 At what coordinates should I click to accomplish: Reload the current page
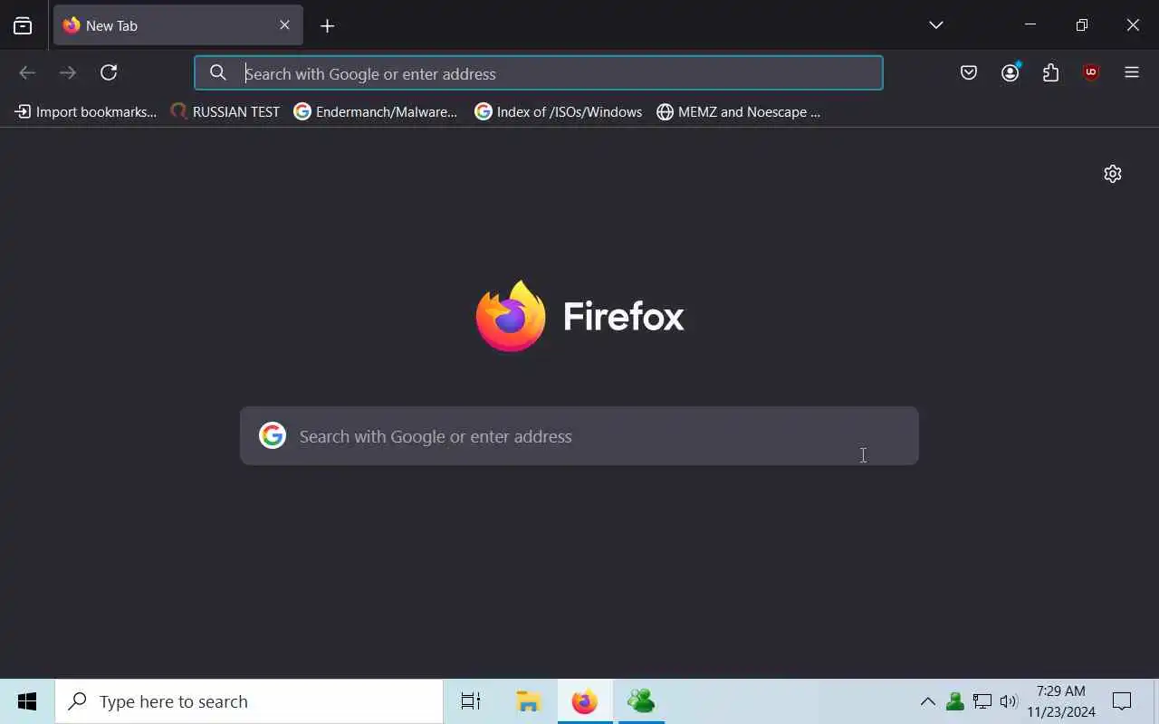coord(109,72)
